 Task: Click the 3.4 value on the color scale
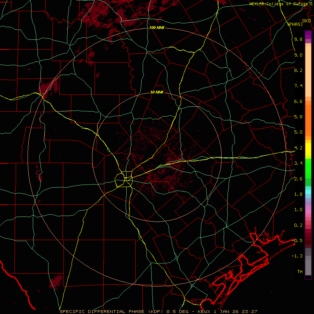click(298, 163)
